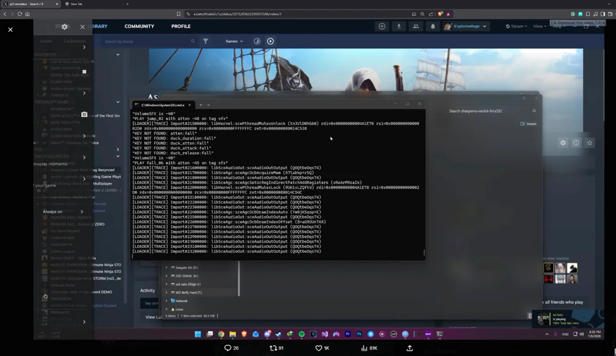Click the share upload icon below video
The image size is (616, 356).
pyautogui.click(x=409, y=348)
